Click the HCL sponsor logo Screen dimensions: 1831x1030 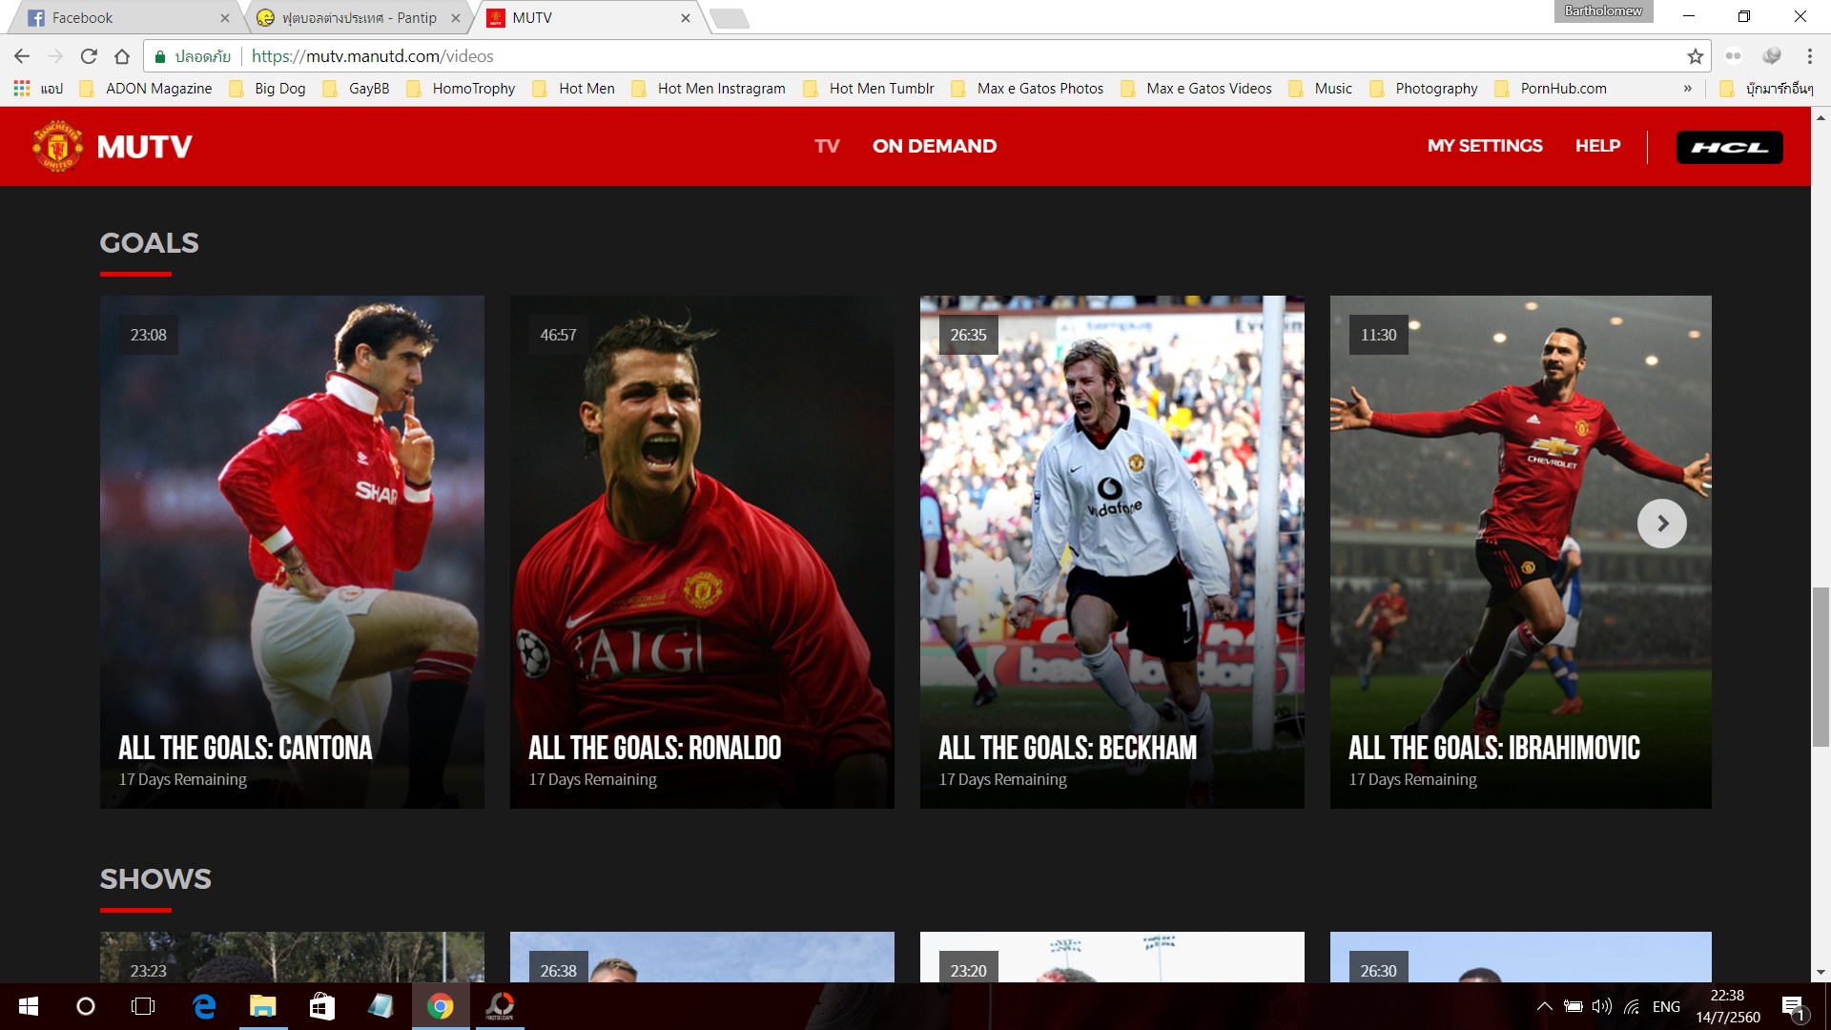coord(1729,147)
